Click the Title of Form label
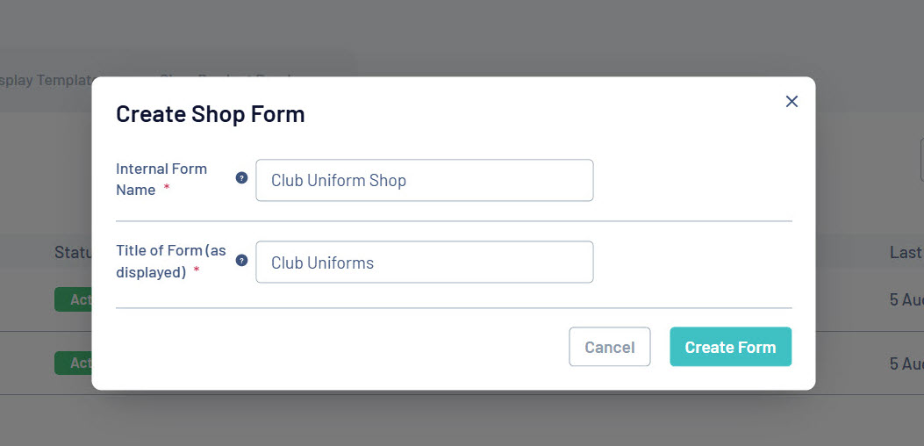Viewport: 924px width, 446px height. coord(170,261)
